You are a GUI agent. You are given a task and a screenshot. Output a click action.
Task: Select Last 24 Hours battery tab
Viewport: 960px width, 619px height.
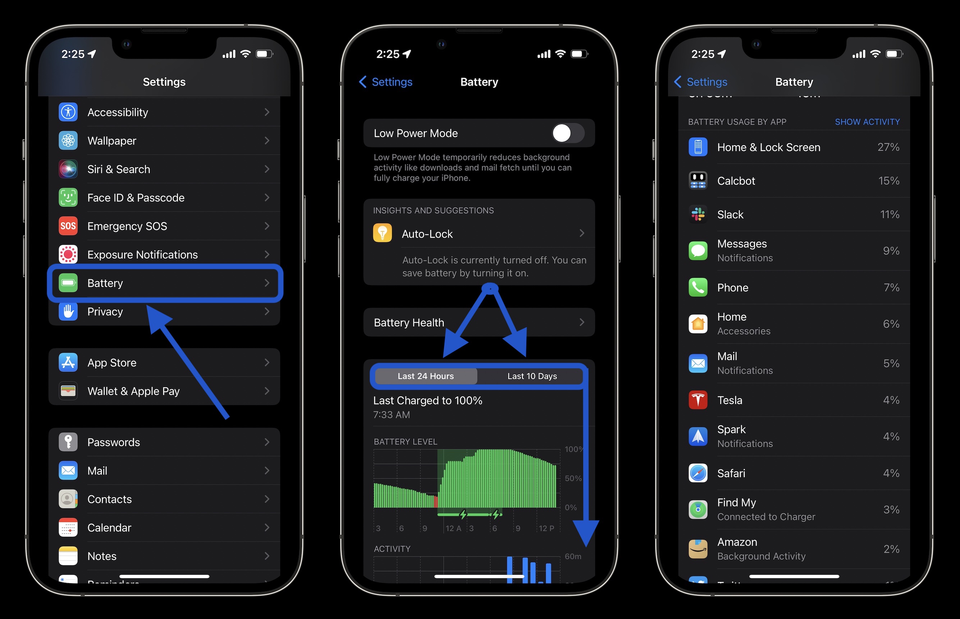click(x=425, y=376)
